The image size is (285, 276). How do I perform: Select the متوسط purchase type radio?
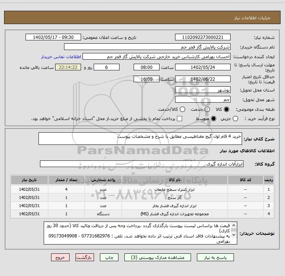pos(214,119)
